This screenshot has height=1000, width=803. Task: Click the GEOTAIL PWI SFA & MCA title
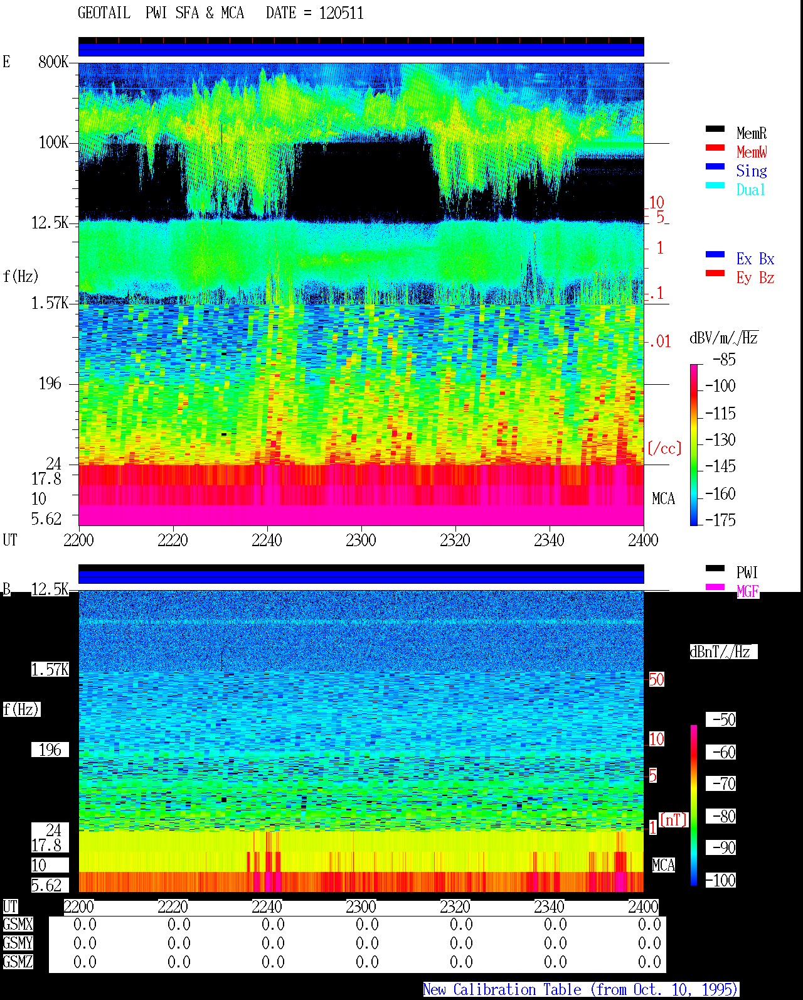[161, 13]
